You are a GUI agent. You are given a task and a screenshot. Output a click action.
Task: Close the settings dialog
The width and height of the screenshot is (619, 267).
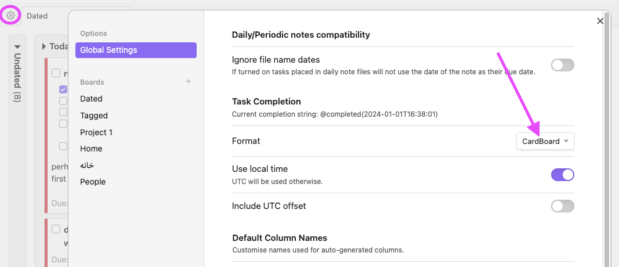pyautogui.click(x=600, y=21)
